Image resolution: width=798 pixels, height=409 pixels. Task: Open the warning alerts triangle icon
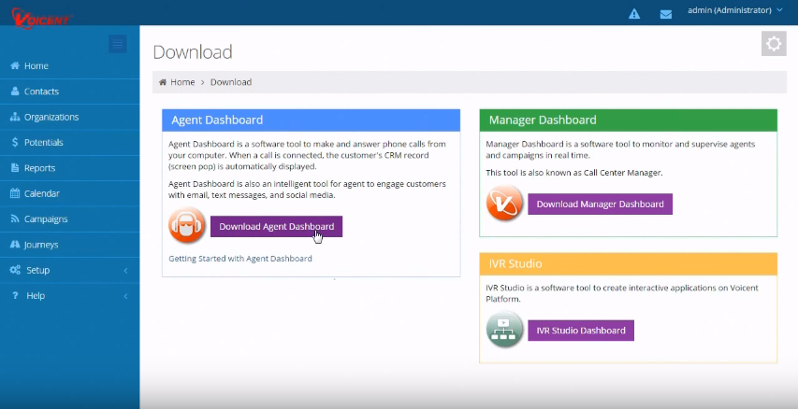pyautogui.click(x=634, y=14)
